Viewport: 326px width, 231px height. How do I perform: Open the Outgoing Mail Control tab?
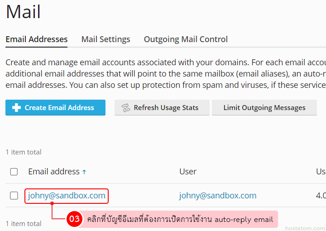tap(186, 39)
